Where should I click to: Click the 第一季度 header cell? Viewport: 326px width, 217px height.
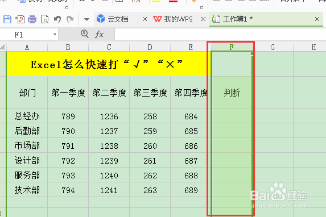[x=68, y=93]
